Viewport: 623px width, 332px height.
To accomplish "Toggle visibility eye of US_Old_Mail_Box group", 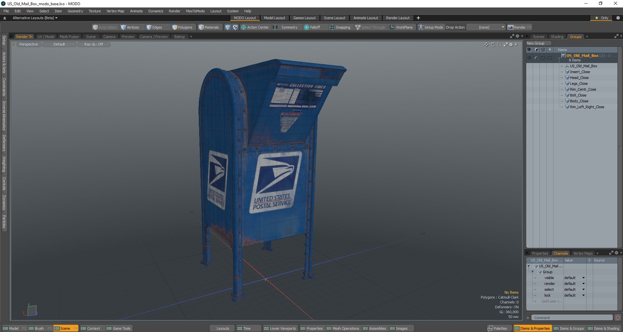I will [x=529, y=58].
